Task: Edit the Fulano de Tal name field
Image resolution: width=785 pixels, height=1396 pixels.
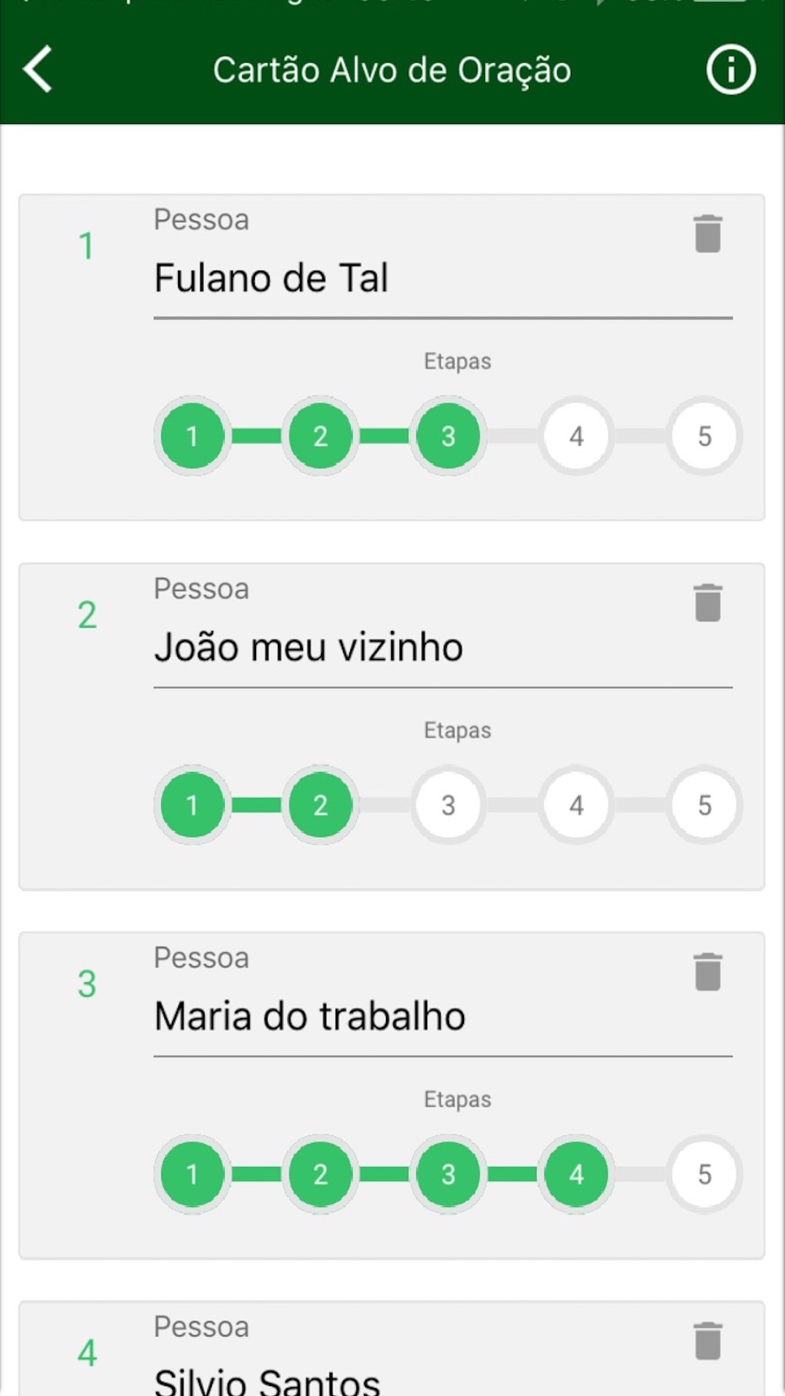Action: coord(443,278)
